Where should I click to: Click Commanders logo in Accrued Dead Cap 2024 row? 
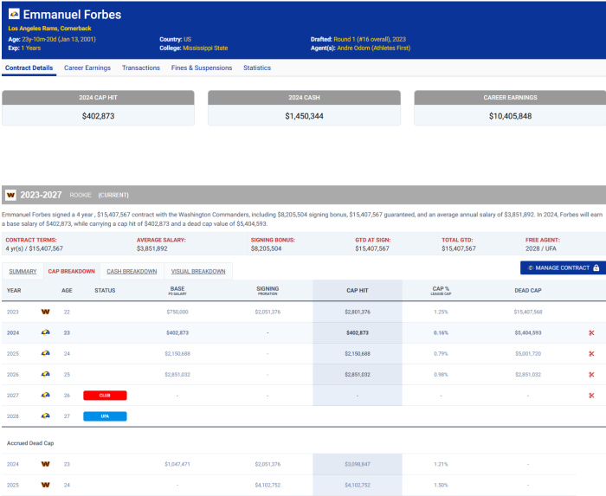[46, 464]
